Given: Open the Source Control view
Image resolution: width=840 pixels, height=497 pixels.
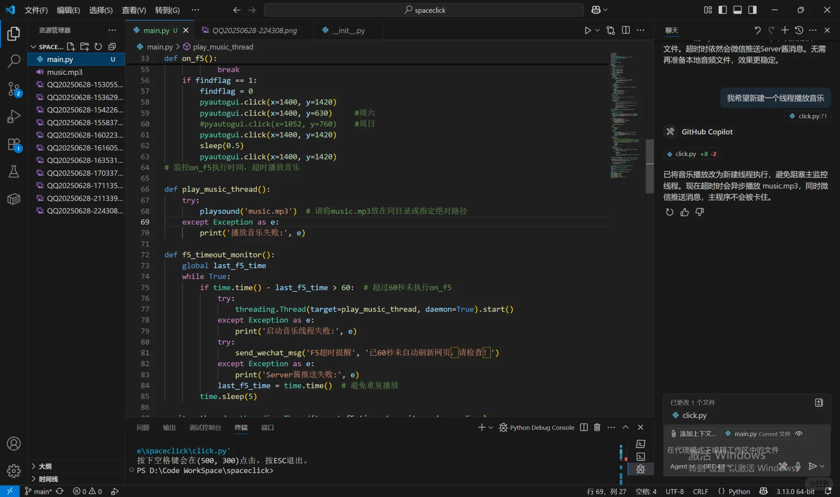Looking at the screenshot, I should pos(14,89).
